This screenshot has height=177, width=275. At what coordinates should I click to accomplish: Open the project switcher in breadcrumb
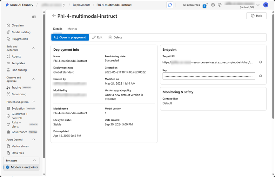(64, 5)
